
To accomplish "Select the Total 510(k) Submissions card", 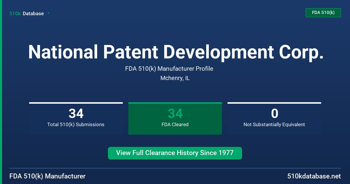I will [76, 118].
